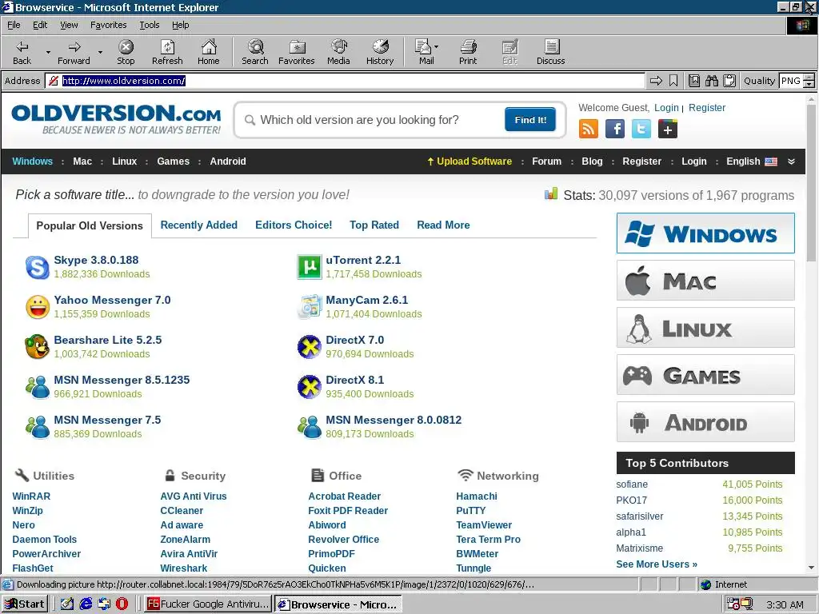Open the Forum nav link
This screenshot has width=819, height=614.
tap(547, 161)
